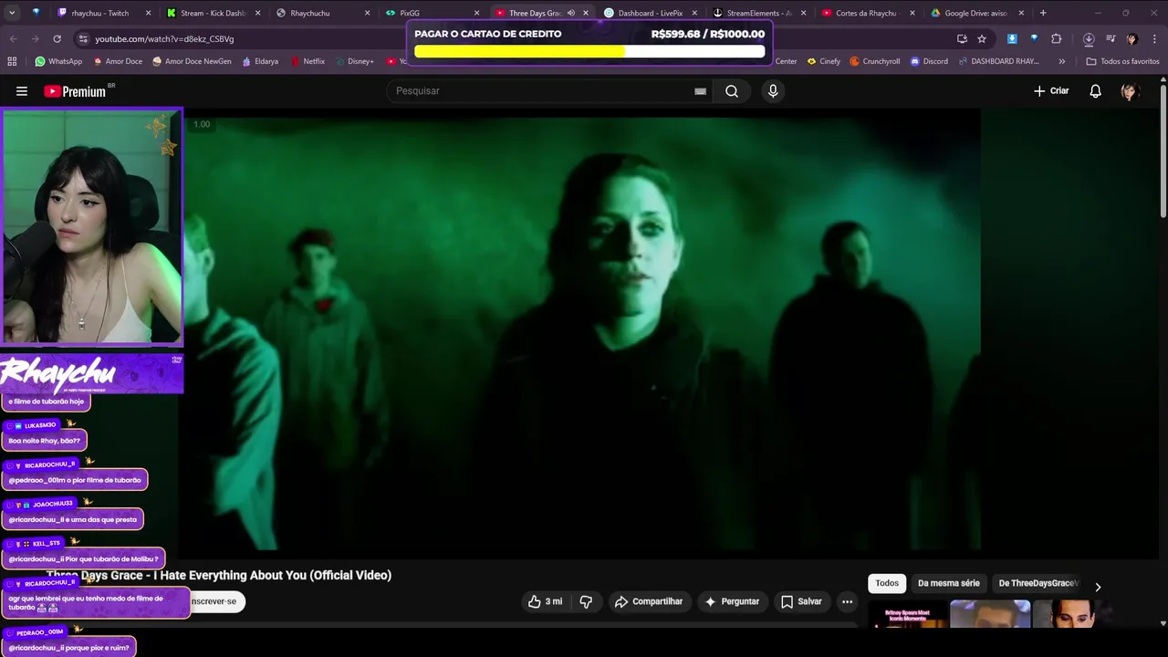Open media controls icon in toolbar

[1111, 39]
